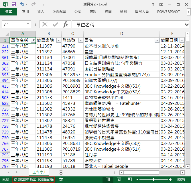Switch to the 常用 ribbon tab

(25, 12)
